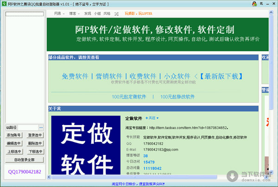Open the 风格 navigation item
Viewport: 278px width, 187px height.
(x=107, y=13)
